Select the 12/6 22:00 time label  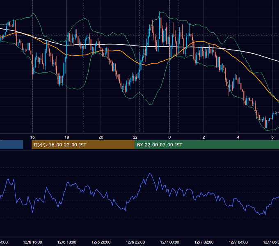click(x=135, y=242)
